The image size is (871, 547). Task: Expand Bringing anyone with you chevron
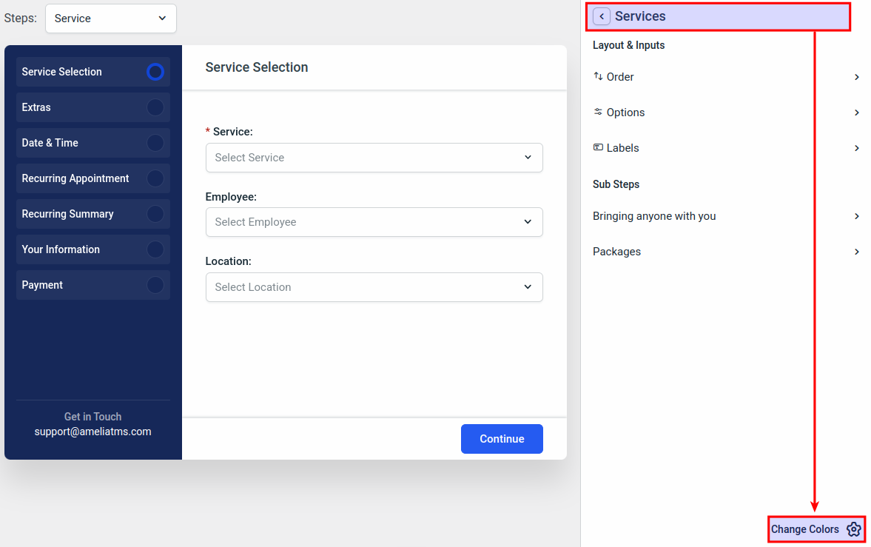tap(856, 216)
